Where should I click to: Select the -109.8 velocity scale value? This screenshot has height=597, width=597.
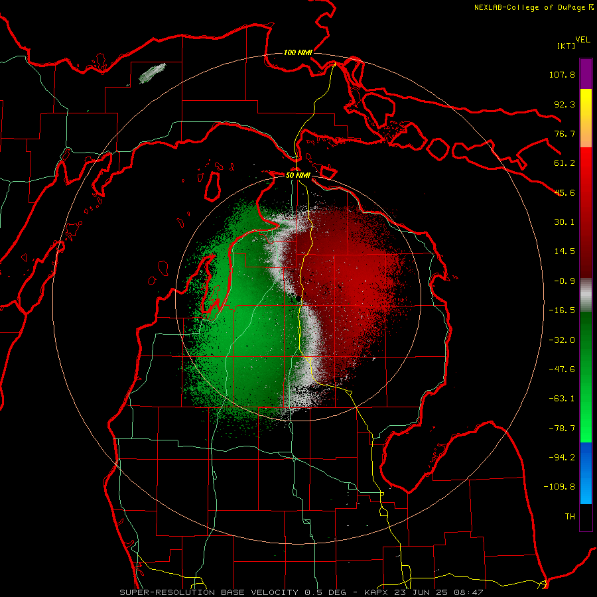(559, 487)
